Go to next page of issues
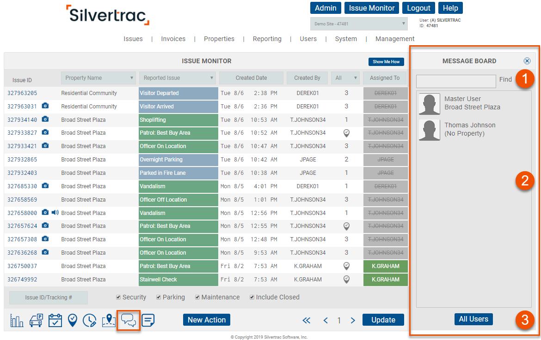 coord(353,320)
